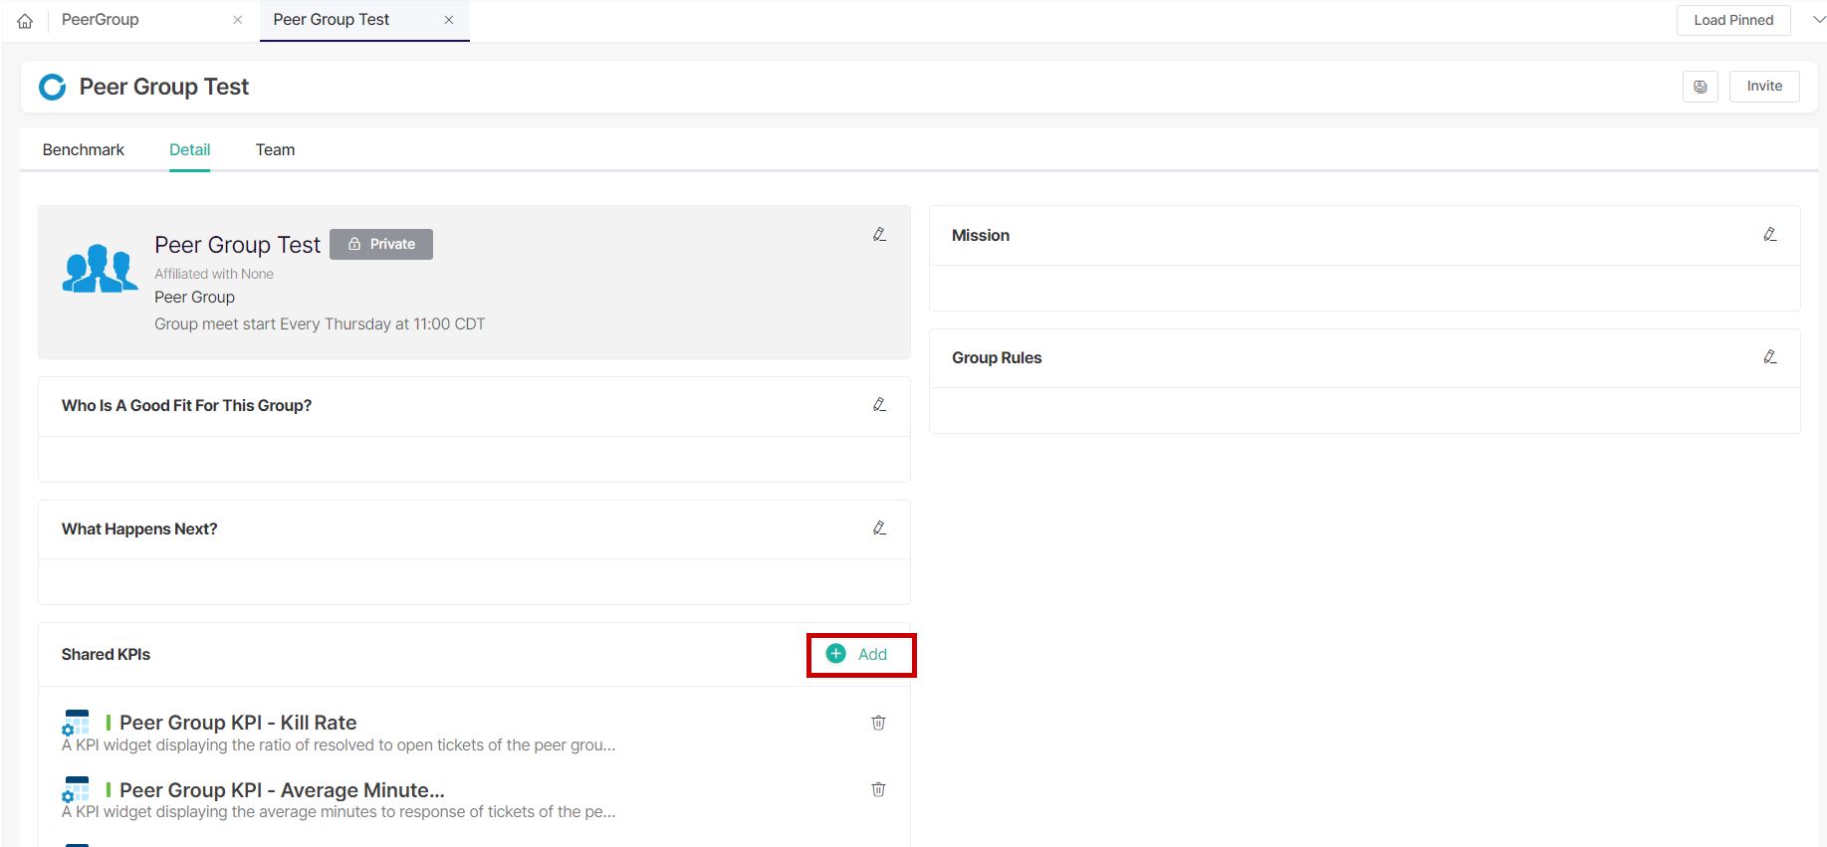Edit the What Happens Next section
The image size is (1827, 847).
(879, 529)
